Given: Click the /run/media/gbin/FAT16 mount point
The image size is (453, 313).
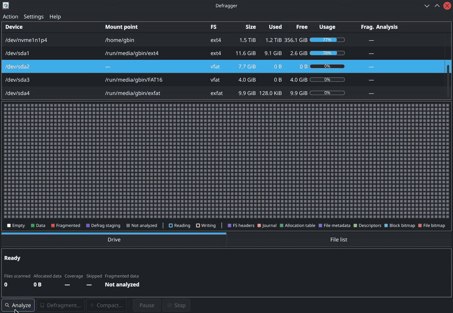Looking at the screenshot, I should pyautogui.click(x=134, y=80).
